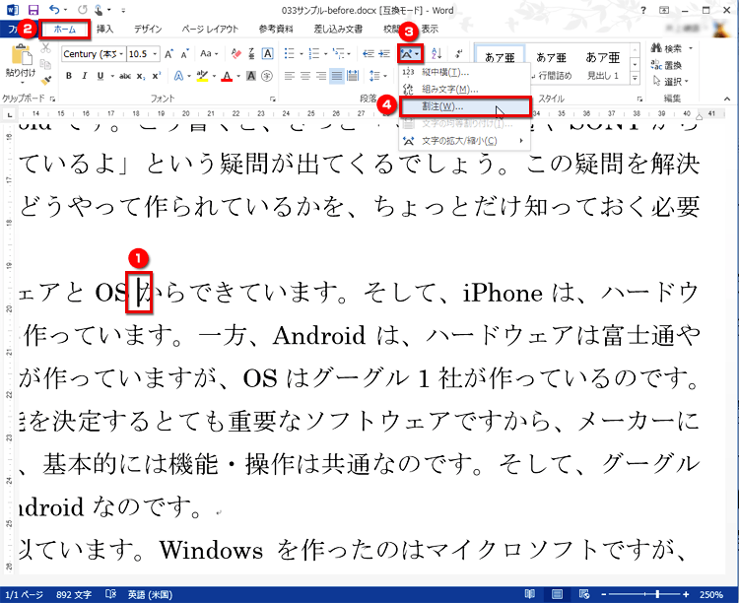Viewport: 739px width, 603px height.
Task: Click the Distributed alignment icon
Action: point(353,76)
